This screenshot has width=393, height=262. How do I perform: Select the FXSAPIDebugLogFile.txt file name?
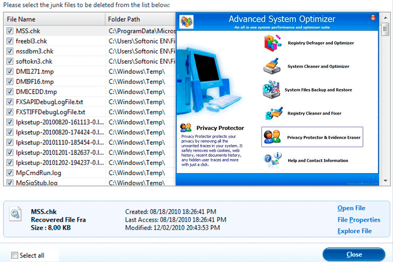(50, 102)
